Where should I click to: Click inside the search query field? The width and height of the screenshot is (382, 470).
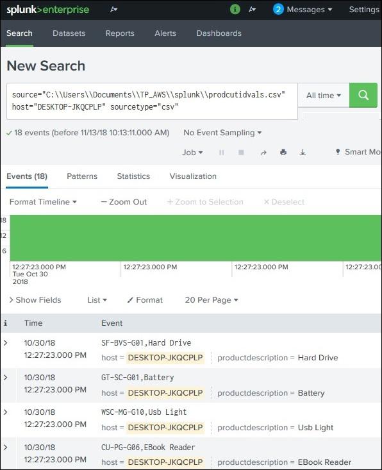pos(152,101)
